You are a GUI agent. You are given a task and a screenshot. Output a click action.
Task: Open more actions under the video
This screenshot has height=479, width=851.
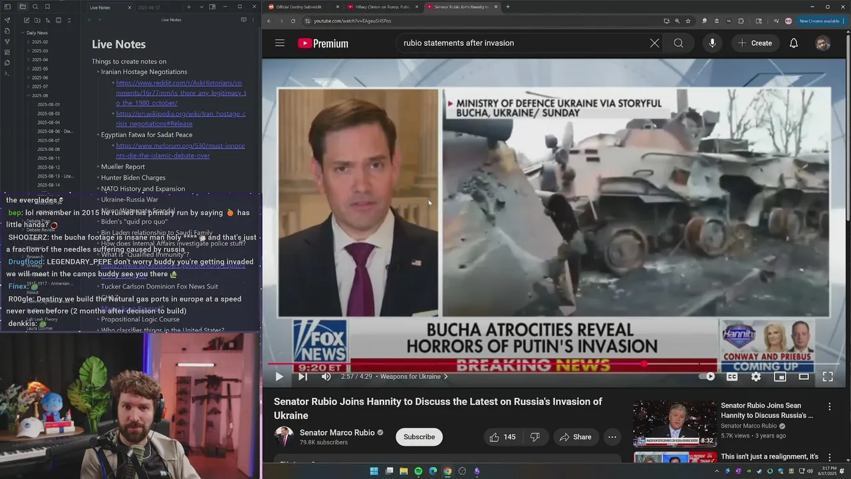tap(612, 437)
